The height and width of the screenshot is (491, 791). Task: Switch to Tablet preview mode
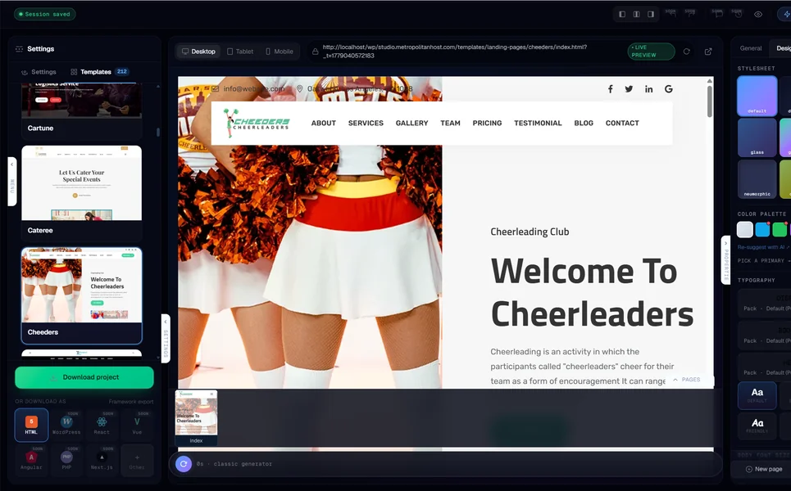[x=240, y=52]
